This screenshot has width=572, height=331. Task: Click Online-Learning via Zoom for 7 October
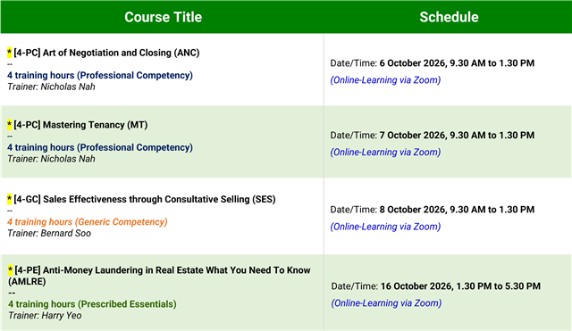point(385,153)
